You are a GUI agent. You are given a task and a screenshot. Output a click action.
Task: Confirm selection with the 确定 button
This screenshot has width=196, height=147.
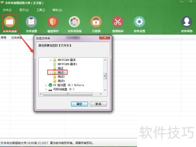point(80,104)
